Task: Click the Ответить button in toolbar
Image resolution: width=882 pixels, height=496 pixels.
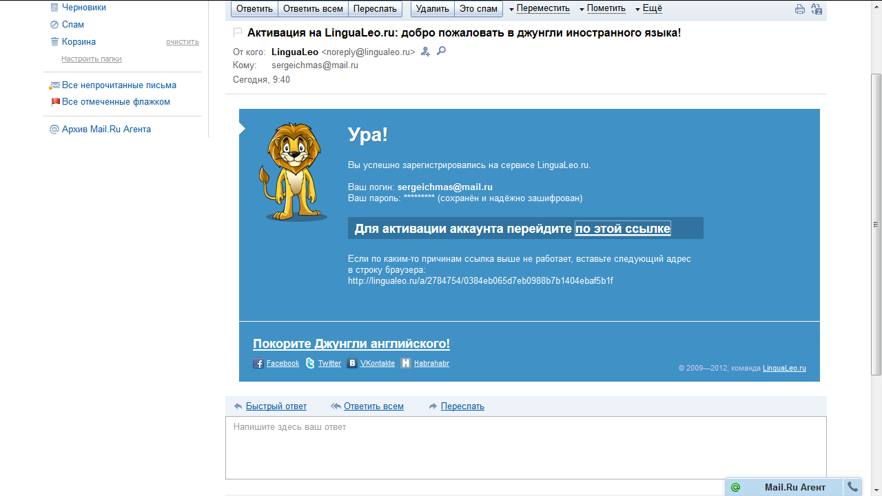Action: click(x=255, y=8)
